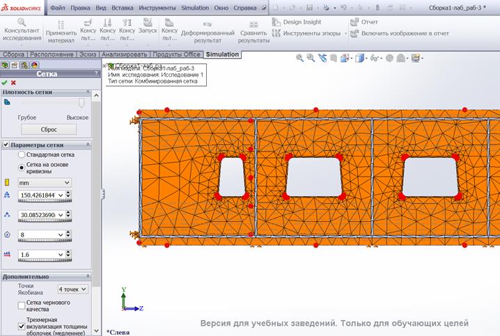The image size is (500, 336).
Task: Collapse the Дополнительно section
Action: (88, 276)
